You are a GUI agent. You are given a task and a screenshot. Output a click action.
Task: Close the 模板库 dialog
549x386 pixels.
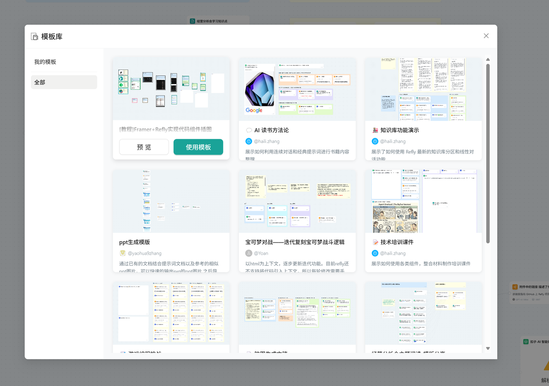coord(486,36)
